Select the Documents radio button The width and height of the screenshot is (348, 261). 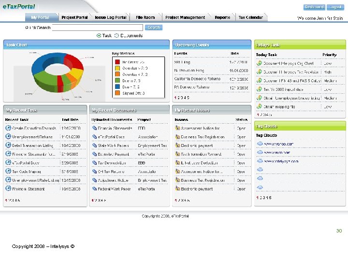116,35
